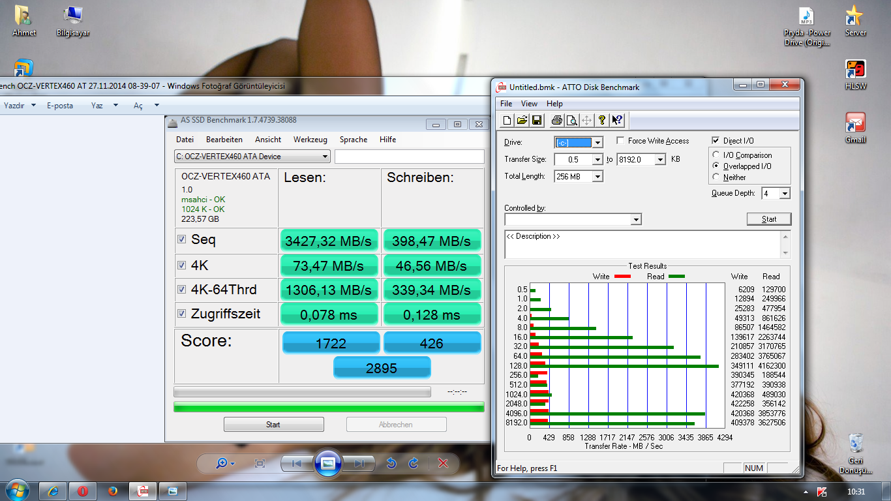This screenshot has height=501, width=891.
Task: Select the Bilgisayar desktop icon
Action: (73, 20)
